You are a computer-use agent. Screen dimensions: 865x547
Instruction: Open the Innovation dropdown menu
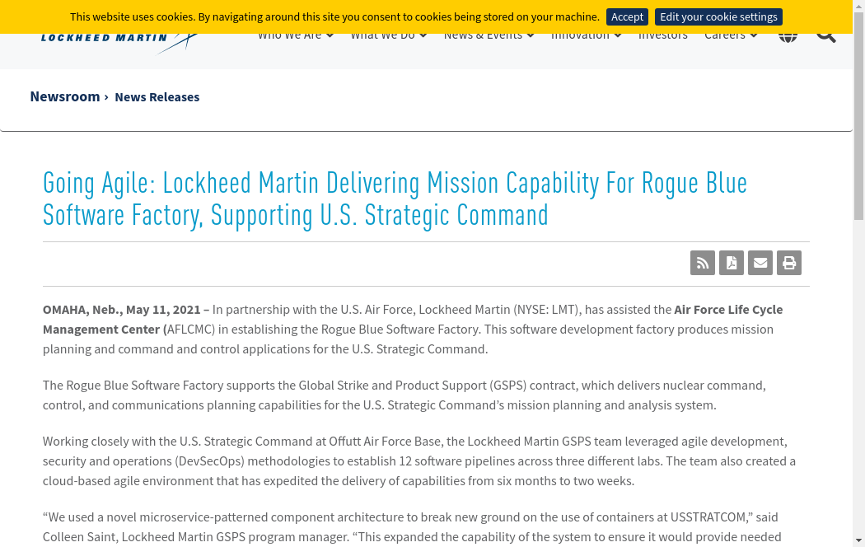tap(586, 36)
